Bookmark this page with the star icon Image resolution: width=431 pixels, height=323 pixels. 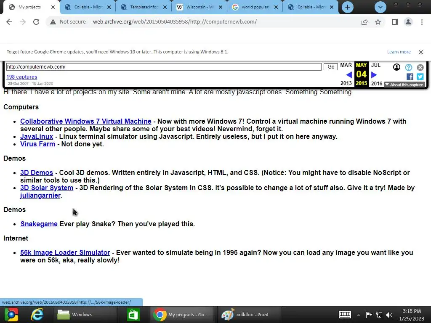pyautogui.click(x=378, y=22)
